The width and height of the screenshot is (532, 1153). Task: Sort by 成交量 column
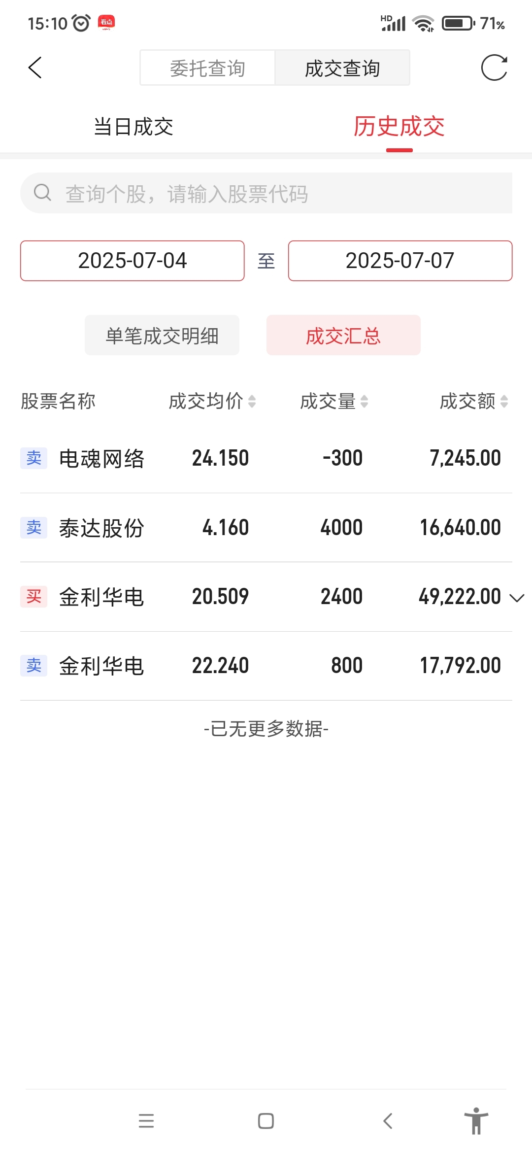(x=334, y=401)
